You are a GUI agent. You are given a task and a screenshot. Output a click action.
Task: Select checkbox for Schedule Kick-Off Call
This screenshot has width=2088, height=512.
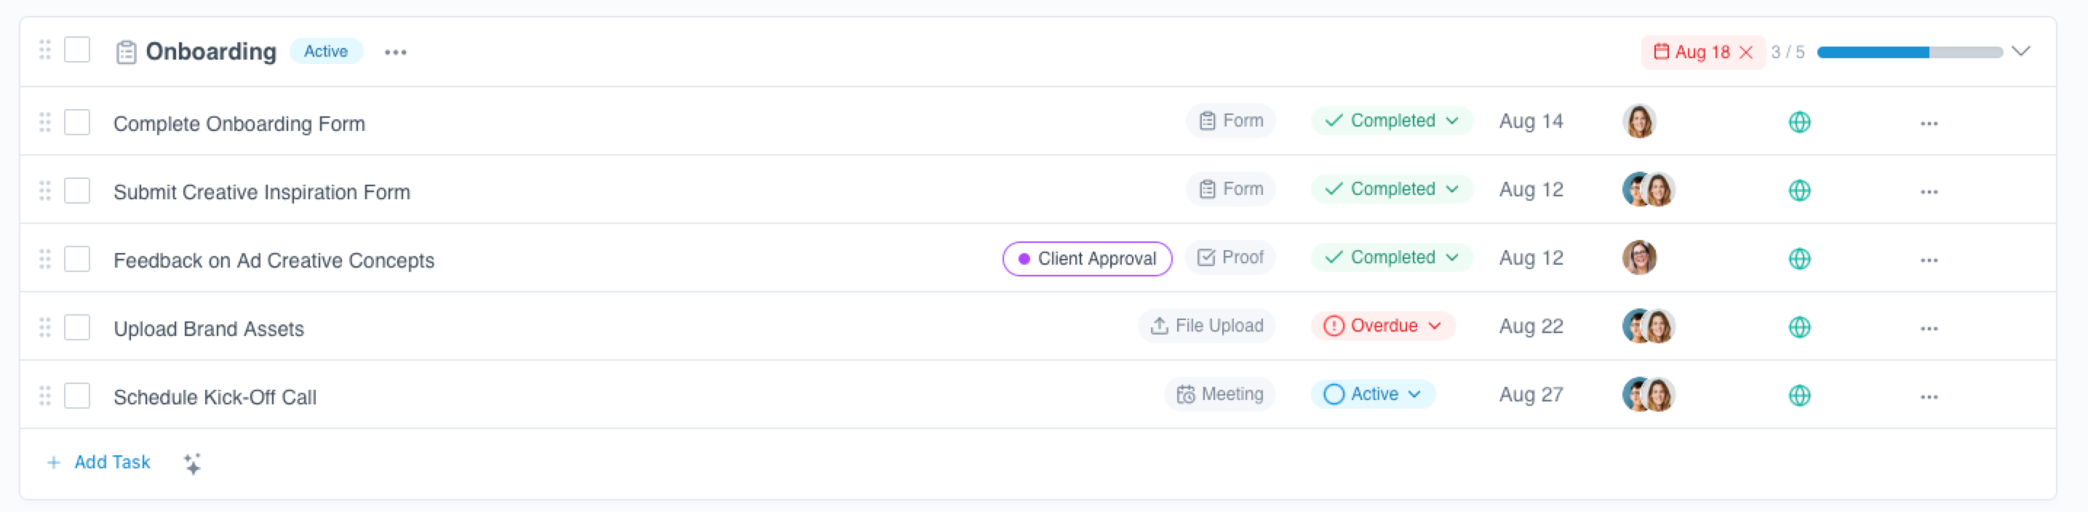(77, 396)
